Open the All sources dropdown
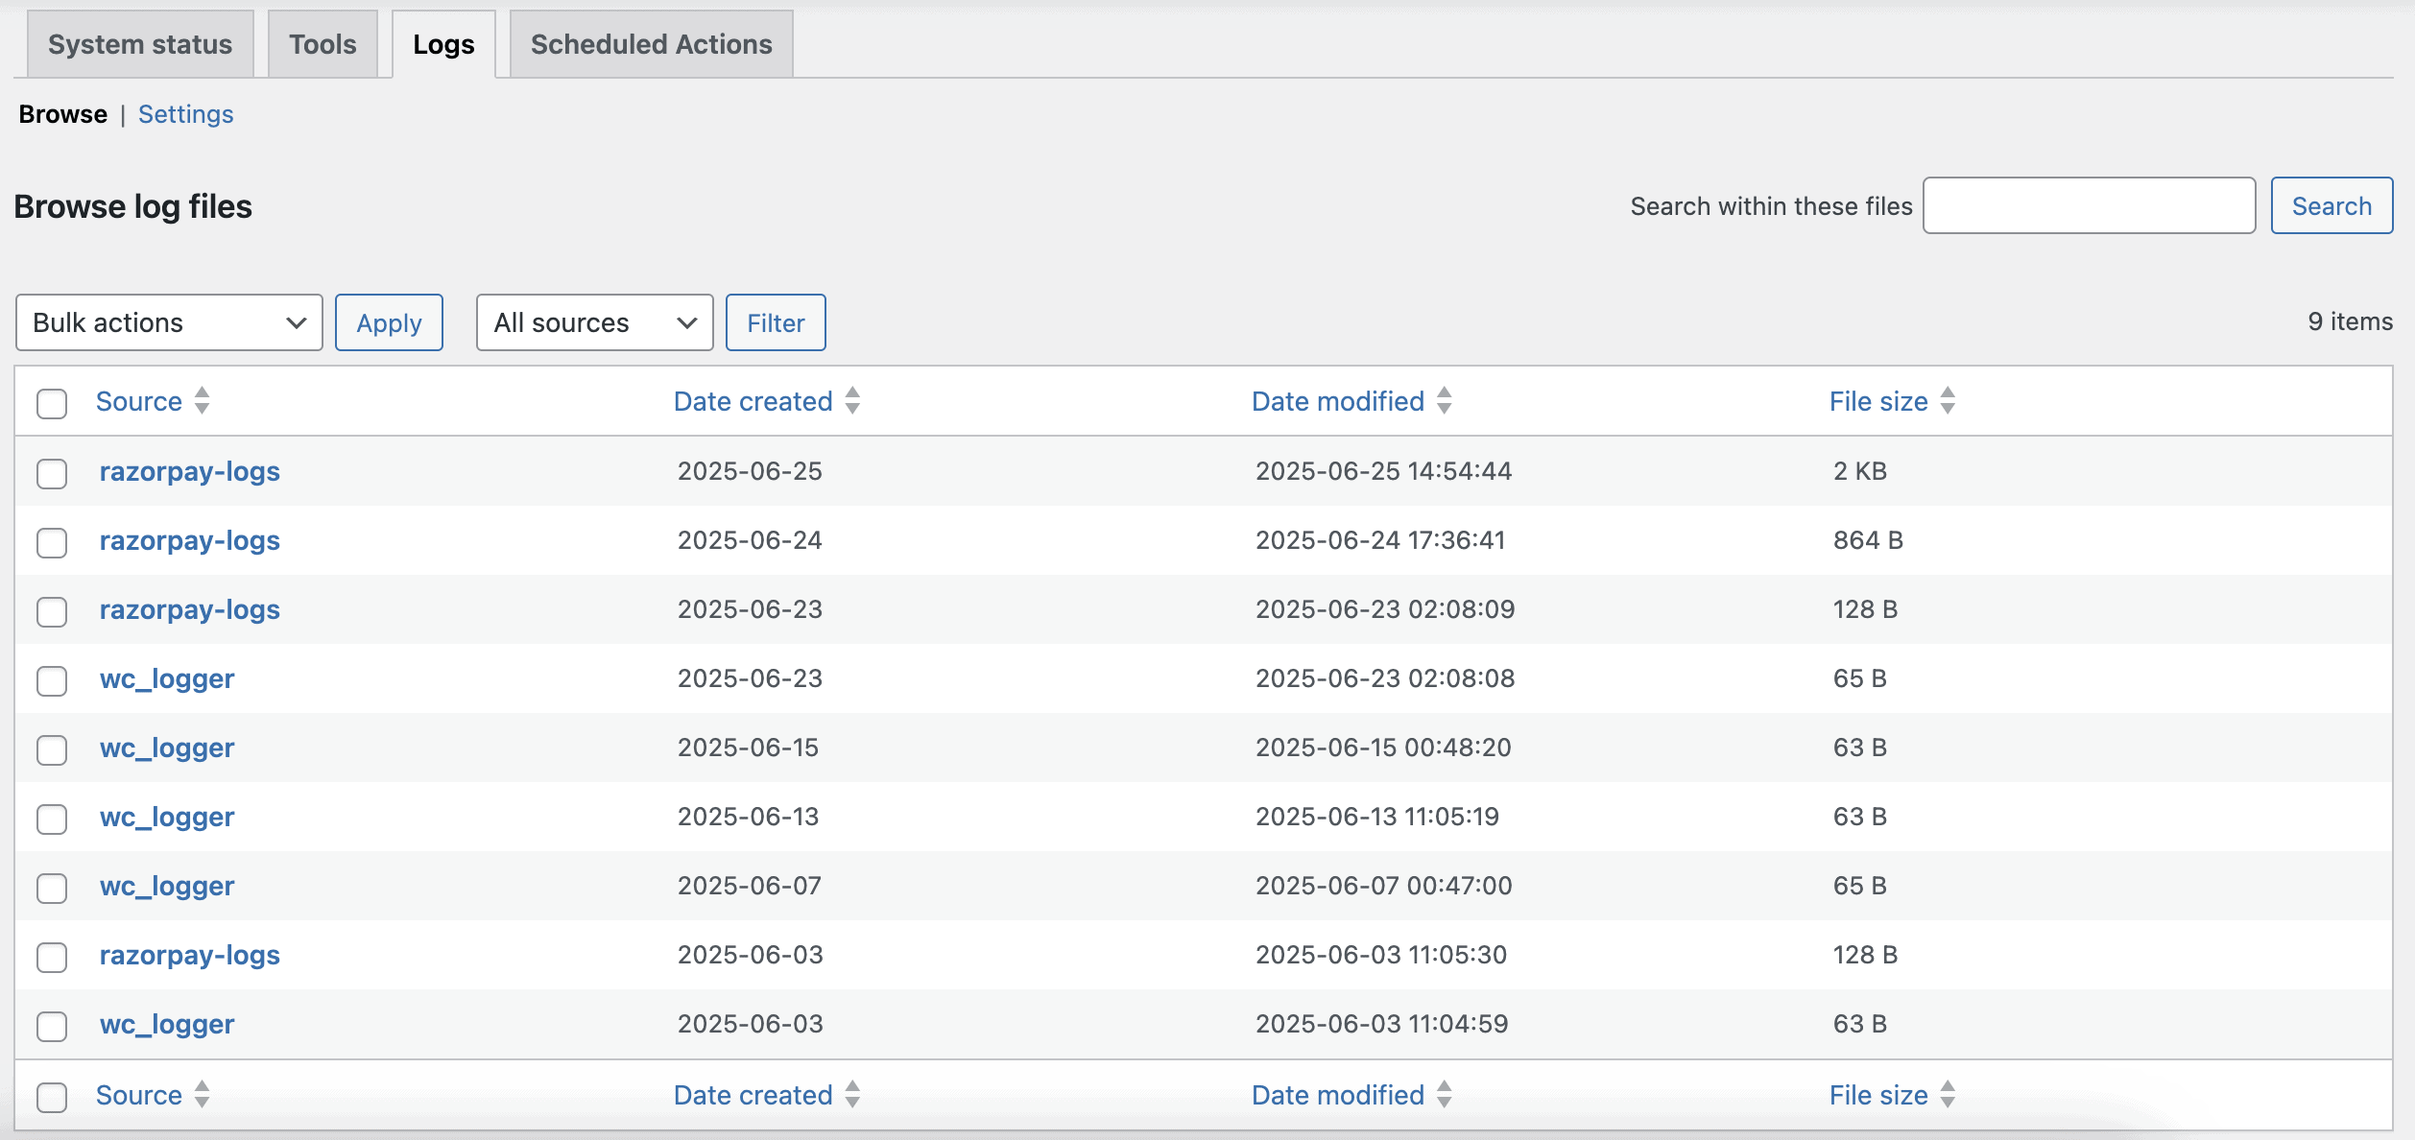 click(594, 322)
